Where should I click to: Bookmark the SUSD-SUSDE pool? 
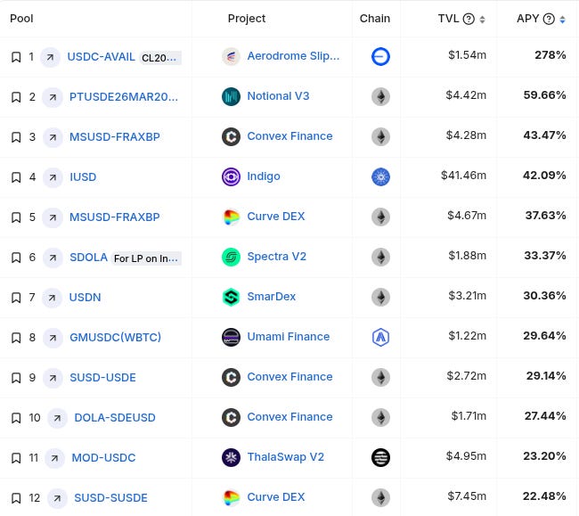tap(16, 498)
